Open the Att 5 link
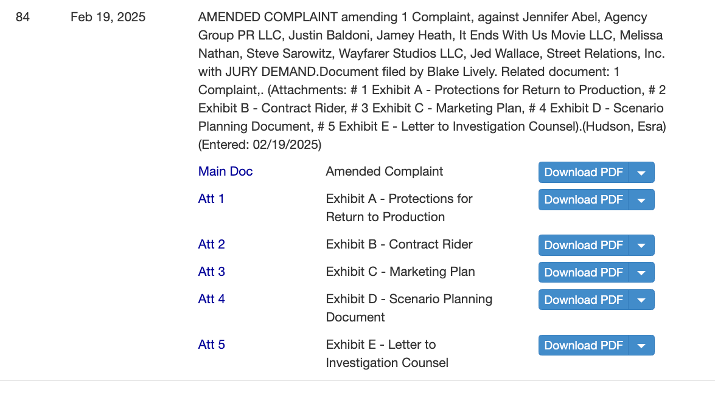 pyautogui.click(x=211, y=345)
